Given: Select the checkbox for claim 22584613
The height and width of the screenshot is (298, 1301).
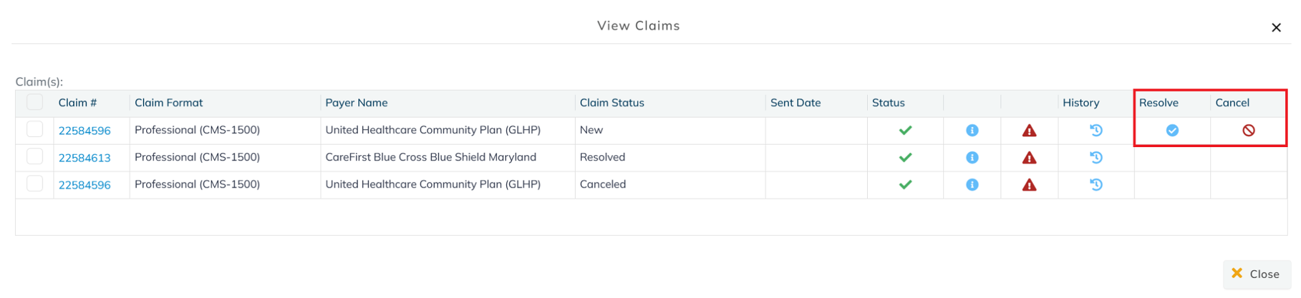Looking at the screenshot, I should pos(35,157).
